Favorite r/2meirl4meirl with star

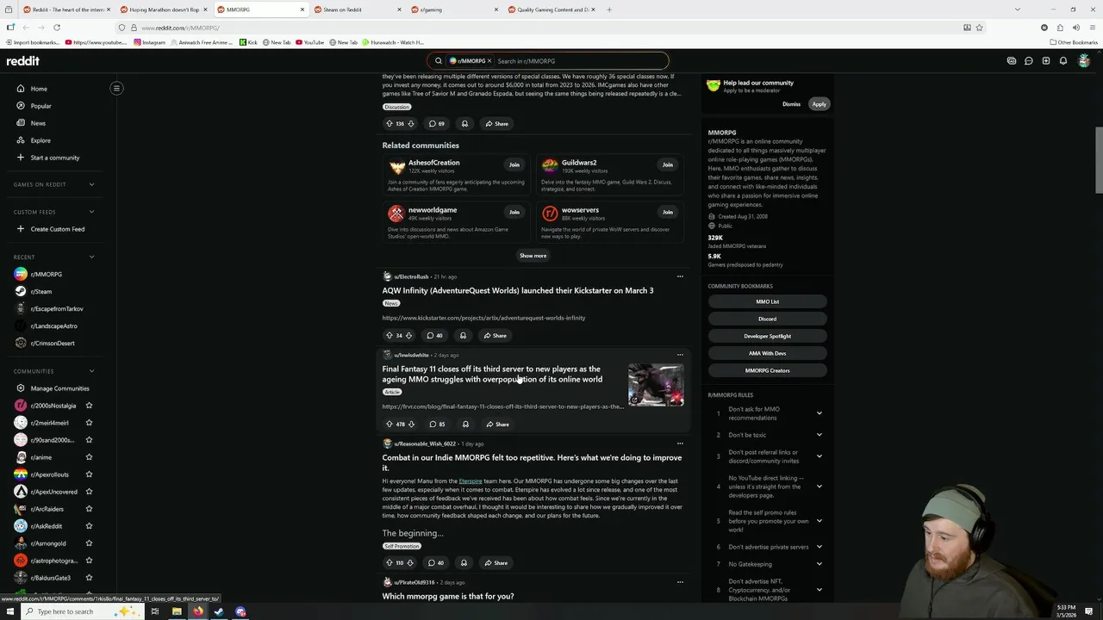point(89,423)
